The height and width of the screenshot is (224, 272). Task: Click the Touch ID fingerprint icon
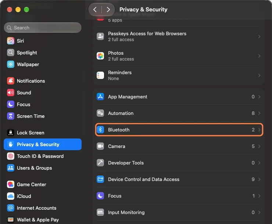click(11, 156)
